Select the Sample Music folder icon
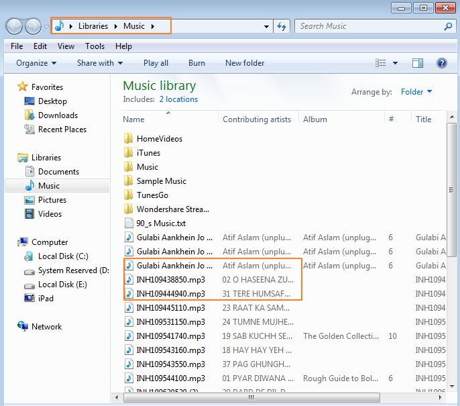The height and width of the screenshot is (406, 460). [x=128, y=181]
